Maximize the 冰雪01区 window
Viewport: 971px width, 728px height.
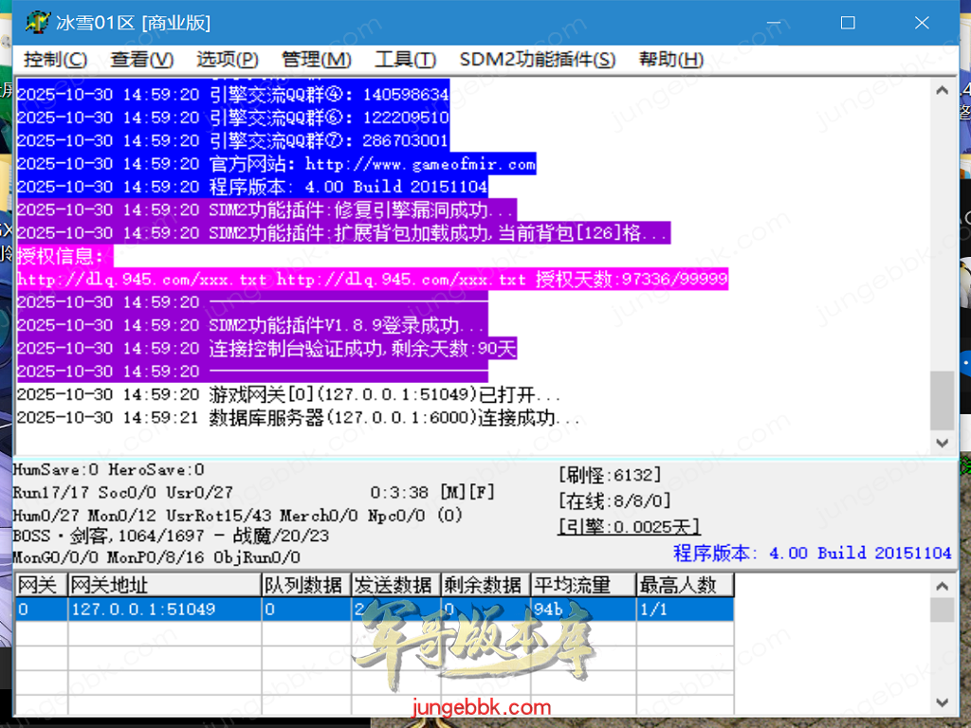coord(848,22)
